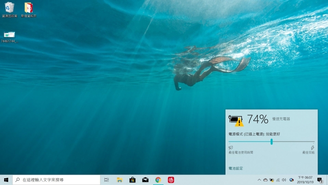Open the Recycle Bin desktop icon

tap(10, 10)
